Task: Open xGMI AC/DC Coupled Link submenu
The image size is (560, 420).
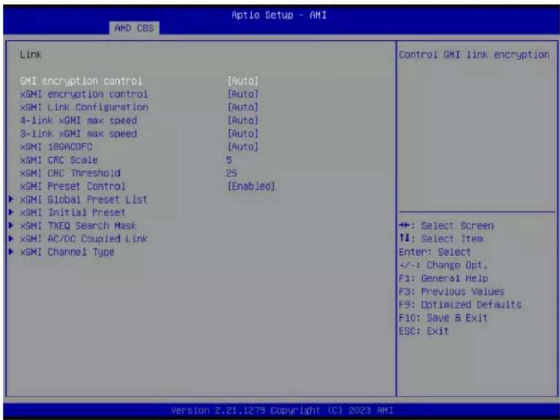Action: pos(84,239)
